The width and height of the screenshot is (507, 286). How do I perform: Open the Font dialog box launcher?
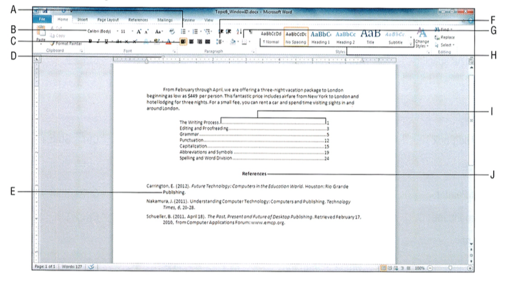pos(174,51)
